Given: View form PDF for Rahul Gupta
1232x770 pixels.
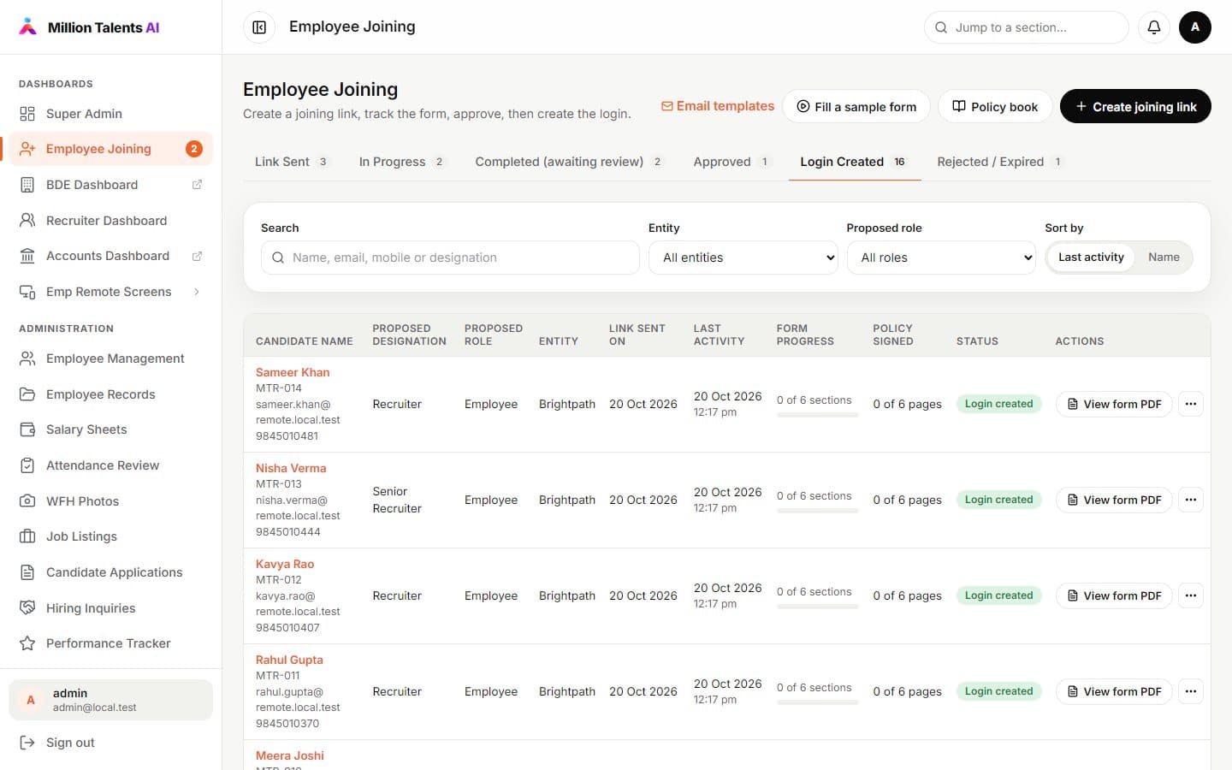Looking at the screenshot, I should point(1114,691).
